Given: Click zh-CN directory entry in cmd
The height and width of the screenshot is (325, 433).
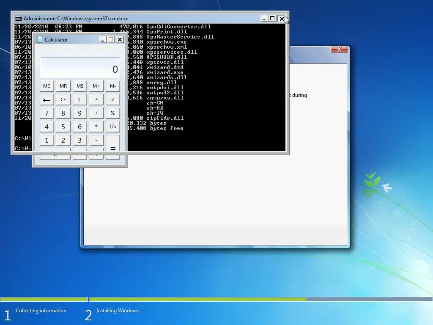Looking at the screenshot, I should click(155, 103).
